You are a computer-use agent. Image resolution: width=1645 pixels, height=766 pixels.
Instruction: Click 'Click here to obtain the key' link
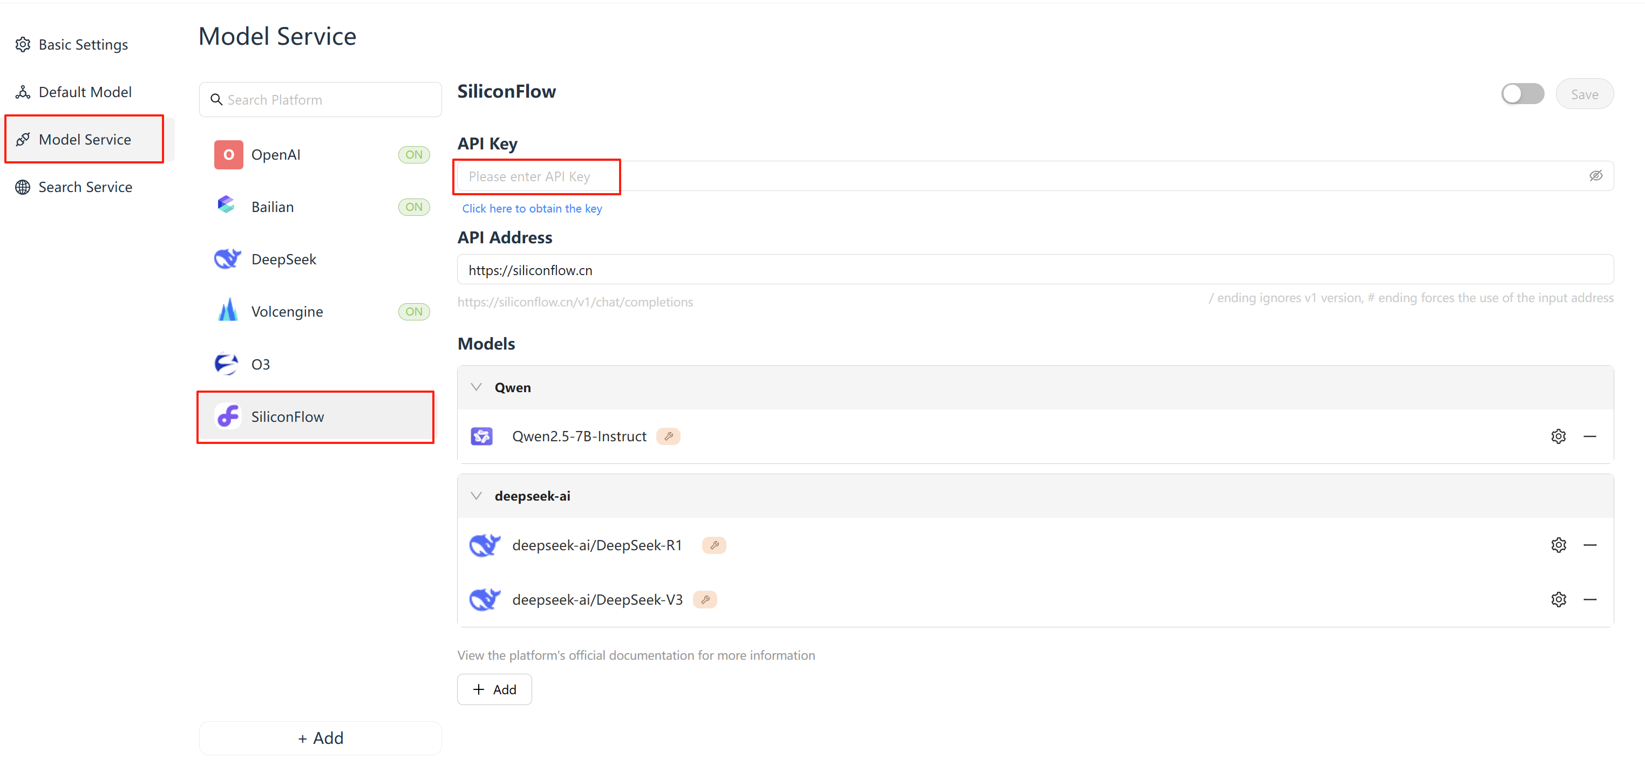click(532, 208)
